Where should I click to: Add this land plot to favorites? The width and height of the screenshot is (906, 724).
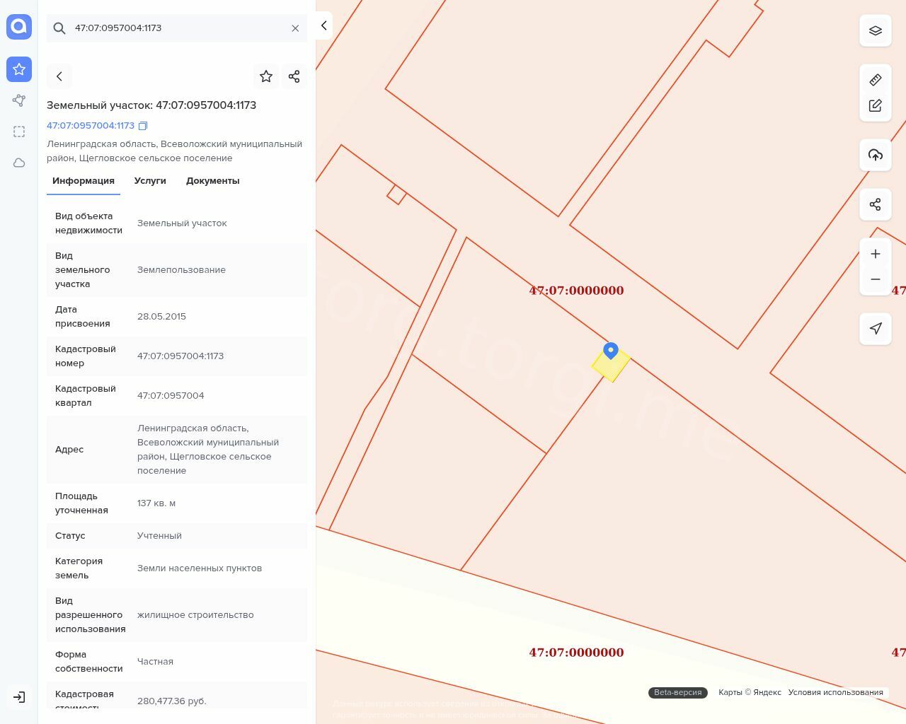pyautogui.click(x=266, y=76)
